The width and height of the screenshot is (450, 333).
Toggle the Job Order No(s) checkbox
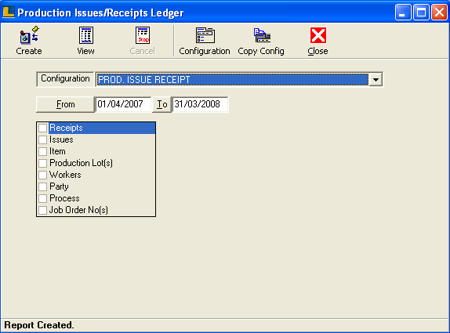click(x=43, y=210)
